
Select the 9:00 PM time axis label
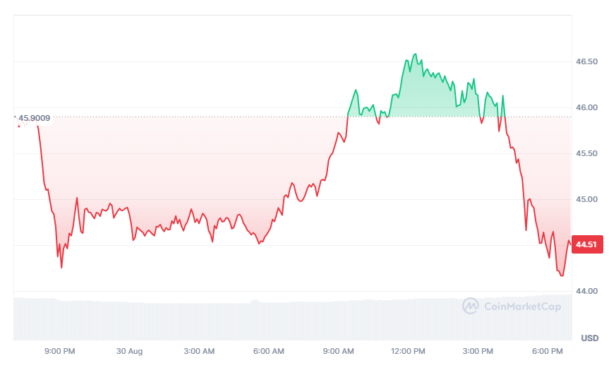(x=60, y=351)
